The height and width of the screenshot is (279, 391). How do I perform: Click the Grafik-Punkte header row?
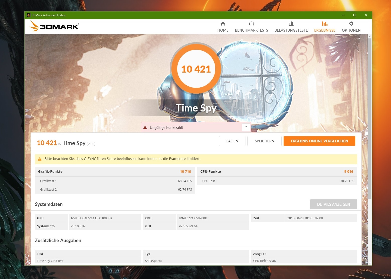pyautogui.click(x=115, y=172)
